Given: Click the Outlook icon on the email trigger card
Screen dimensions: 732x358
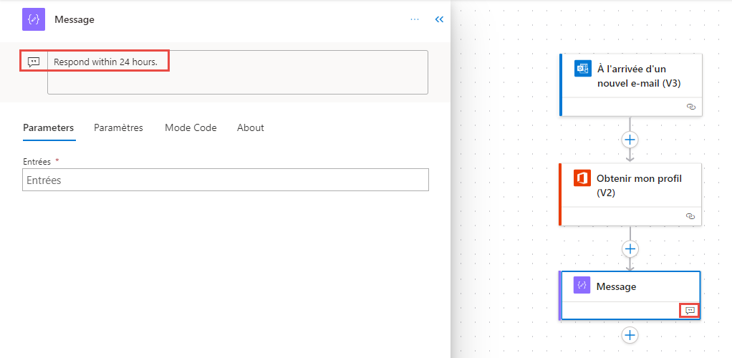Looking at the screenshot, I should (x=583, y=68).
